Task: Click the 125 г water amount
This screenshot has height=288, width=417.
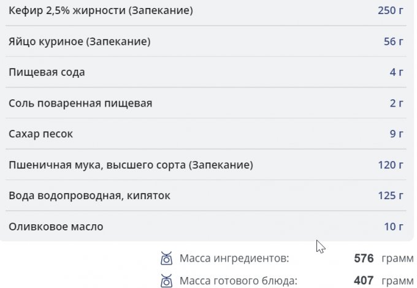Action: click(391, 195)
